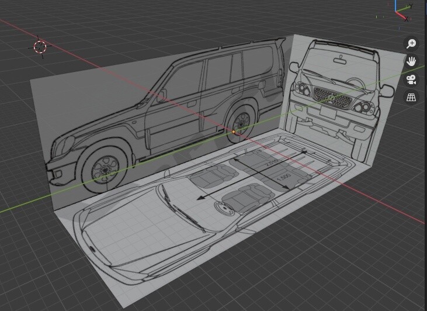Click the 1.500 dimension label
This screenshot has height=311, width=427.
click(x=284, y=177)
